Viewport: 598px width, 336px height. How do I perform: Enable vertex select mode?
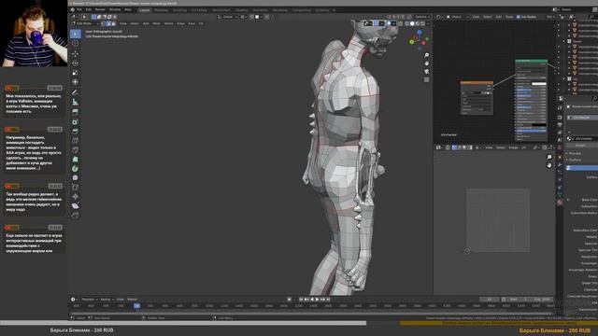tap(104, 23)
